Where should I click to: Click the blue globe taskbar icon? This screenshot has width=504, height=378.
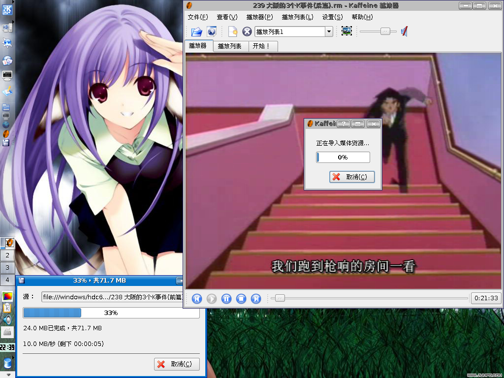(6, 125)
